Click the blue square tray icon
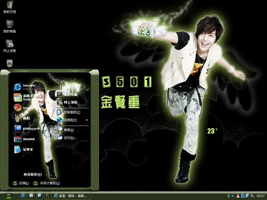The image size is (267, 200). [x=242, y=196]
